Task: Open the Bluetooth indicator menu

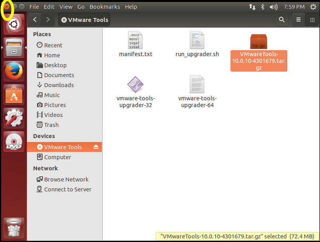Action: 262,7
